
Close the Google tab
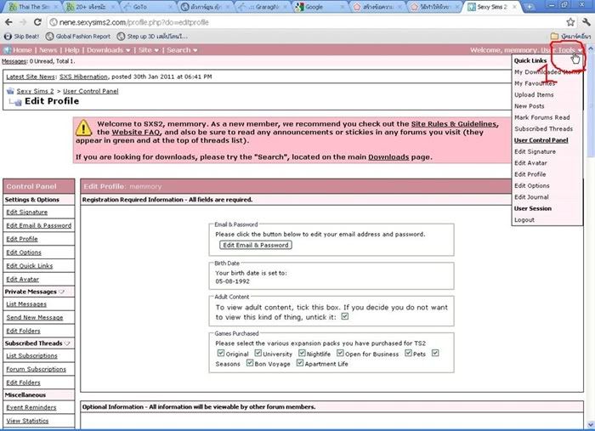[x=343, y=7]
